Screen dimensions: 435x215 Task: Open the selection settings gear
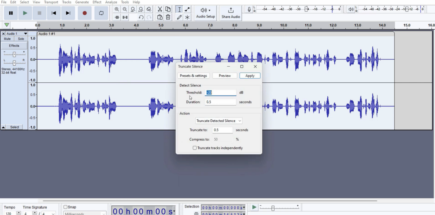[x=196, y=214]
